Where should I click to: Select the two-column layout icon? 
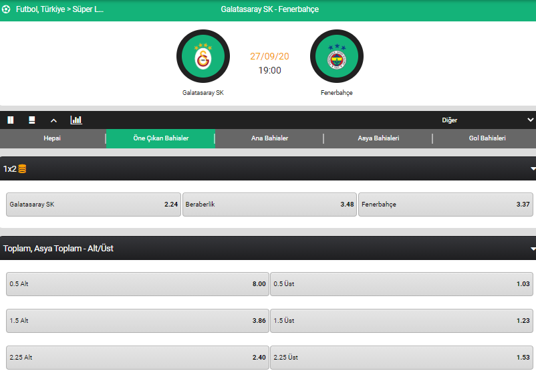[x=11, y=120]
